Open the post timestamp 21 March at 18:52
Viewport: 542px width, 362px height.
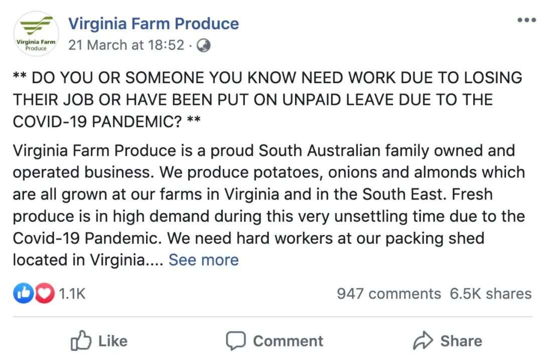click(126, 45)
